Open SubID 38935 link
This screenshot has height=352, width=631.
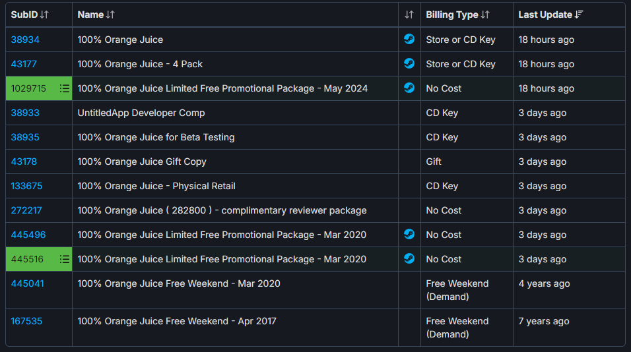(25, 137)
